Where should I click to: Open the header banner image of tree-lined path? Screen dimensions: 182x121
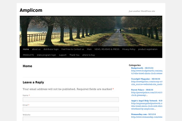click(x=91, y=31)
